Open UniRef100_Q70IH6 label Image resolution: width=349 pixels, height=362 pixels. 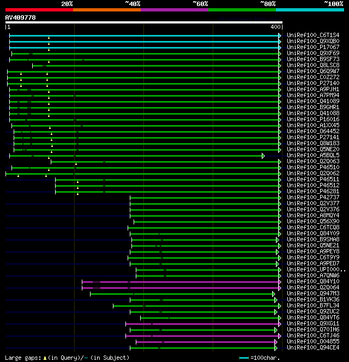tap(313, 329)
